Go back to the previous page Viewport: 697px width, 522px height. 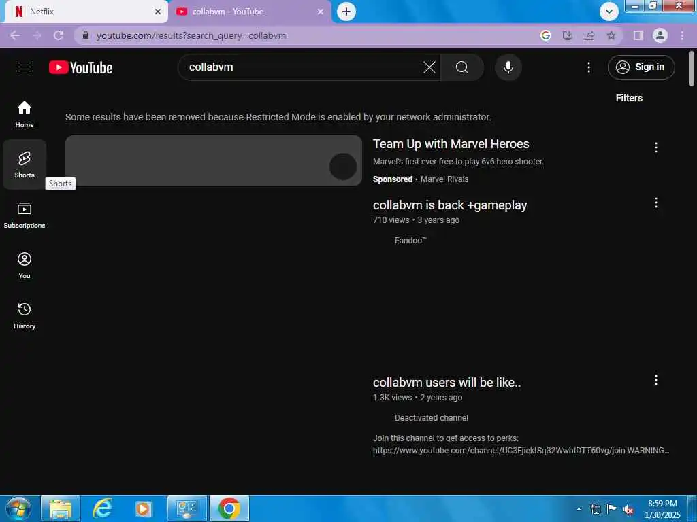[15, 35]
